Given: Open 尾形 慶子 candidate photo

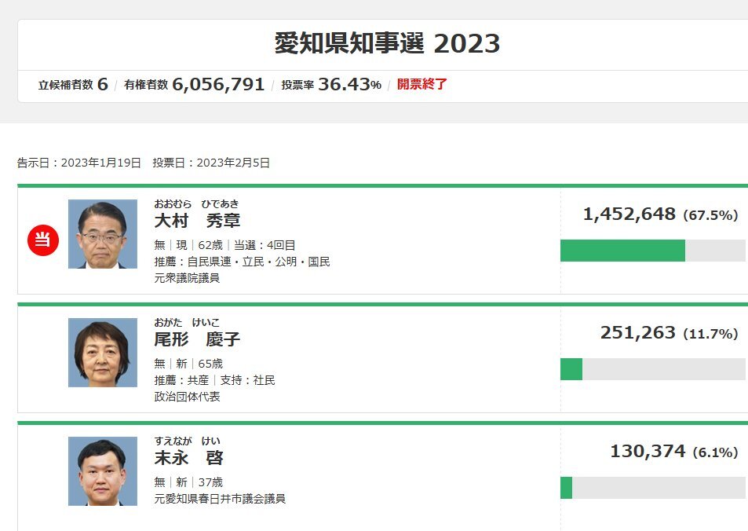Looking at the screenshot, I should 103,353.
